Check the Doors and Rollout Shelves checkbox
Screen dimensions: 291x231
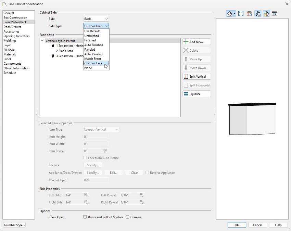[85, 217]
